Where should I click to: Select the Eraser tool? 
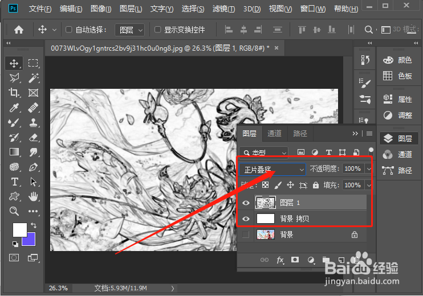[33, 138]
